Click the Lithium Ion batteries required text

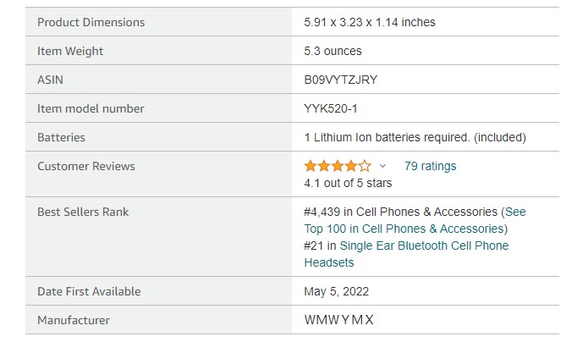pos(415,137)
